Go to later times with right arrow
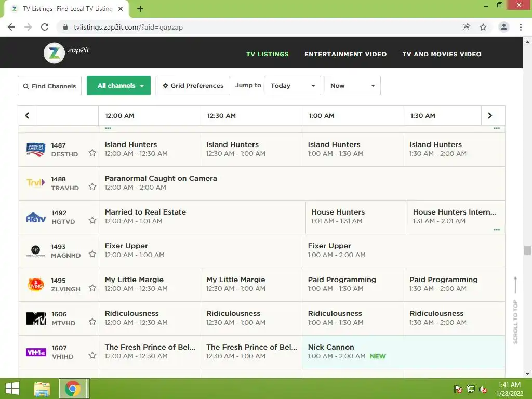 tap(490, 116)
